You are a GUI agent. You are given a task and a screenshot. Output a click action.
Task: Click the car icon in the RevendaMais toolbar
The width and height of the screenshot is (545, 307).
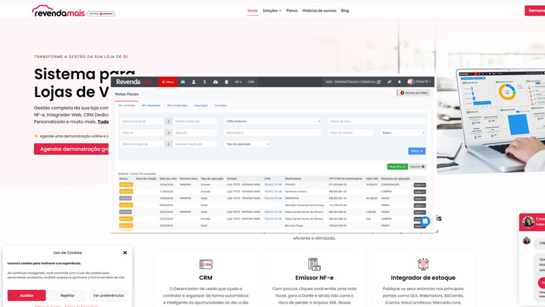click(x=183, y=82)
